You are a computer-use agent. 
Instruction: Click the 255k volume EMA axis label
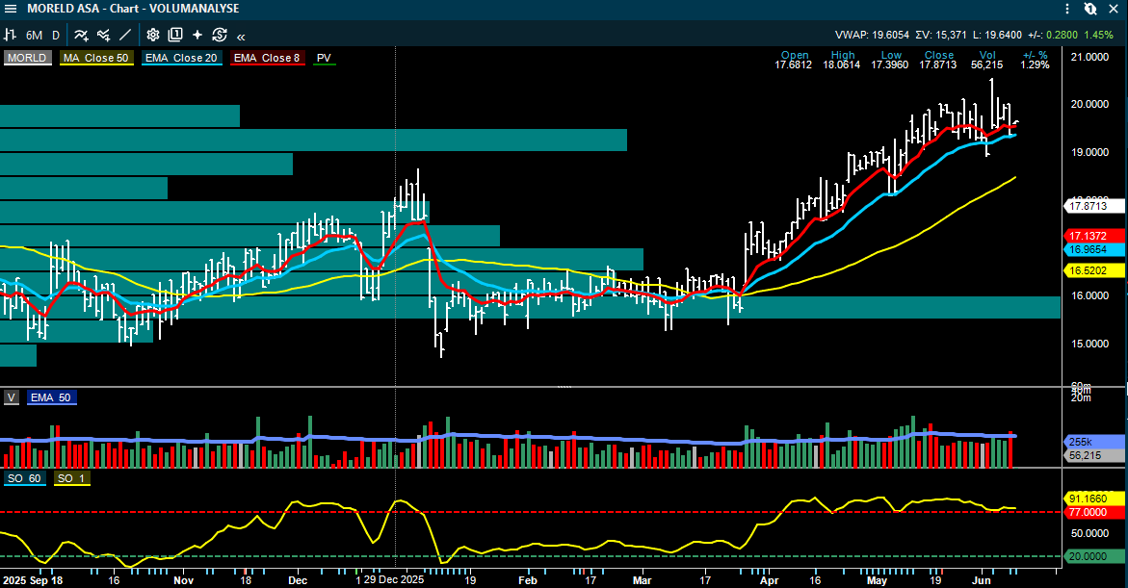click(x=1093, y=442)
